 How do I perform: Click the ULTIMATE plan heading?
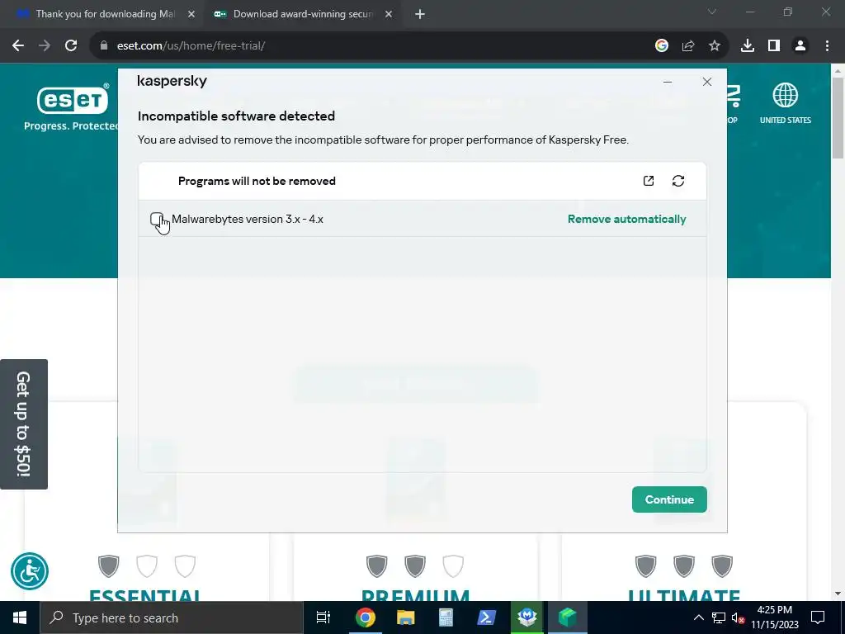click(684, 595)
